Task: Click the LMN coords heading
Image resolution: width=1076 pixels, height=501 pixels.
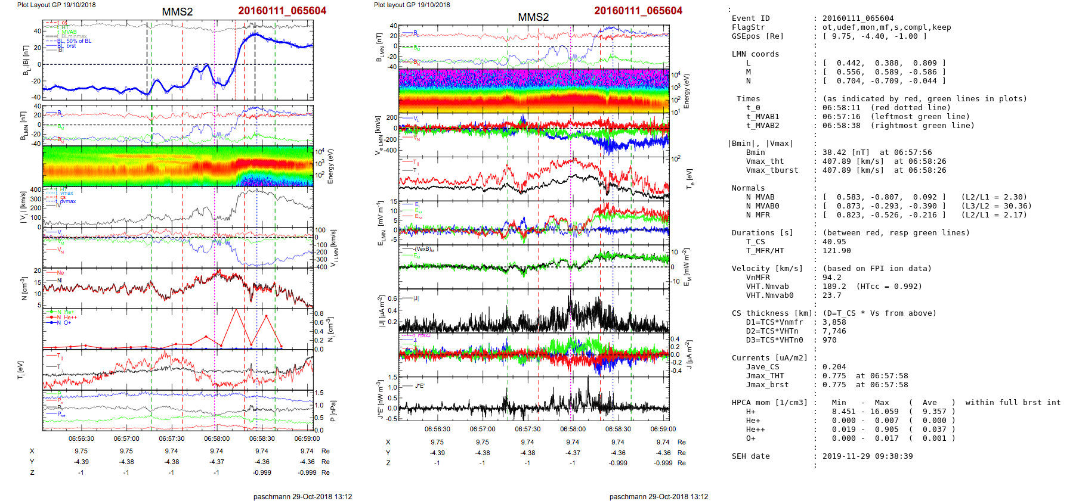Action: click(755, 54)
